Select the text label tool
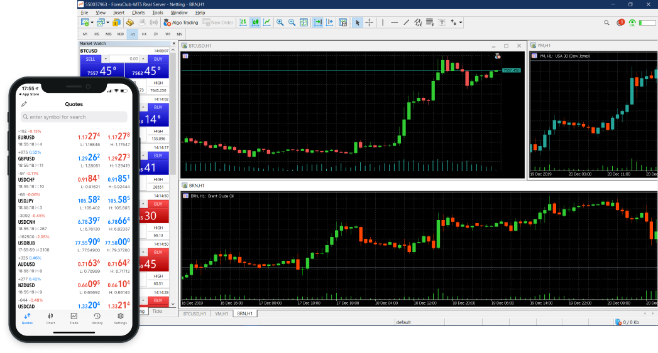 [x=442, y=23]
